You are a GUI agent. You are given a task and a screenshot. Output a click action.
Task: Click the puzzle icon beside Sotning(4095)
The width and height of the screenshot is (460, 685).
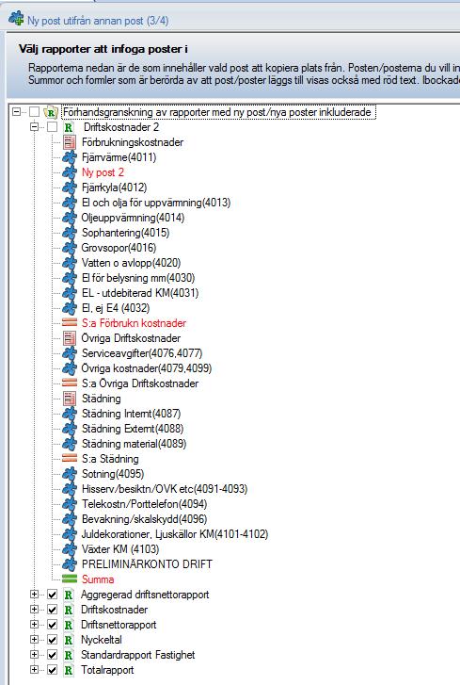pos(70,474)
